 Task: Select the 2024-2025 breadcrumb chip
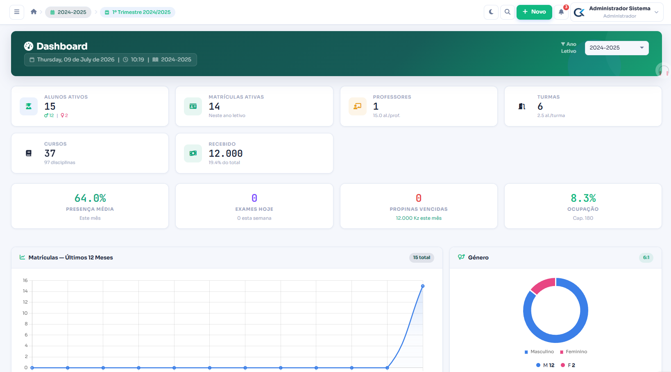pyautogui.click(x=68, y=12)
